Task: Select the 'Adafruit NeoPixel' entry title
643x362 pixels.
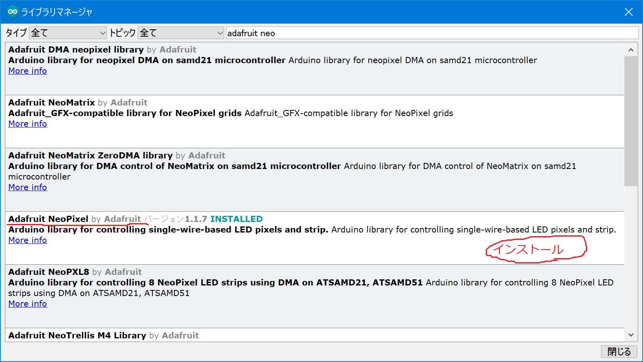Action: (x=48, y=219)
